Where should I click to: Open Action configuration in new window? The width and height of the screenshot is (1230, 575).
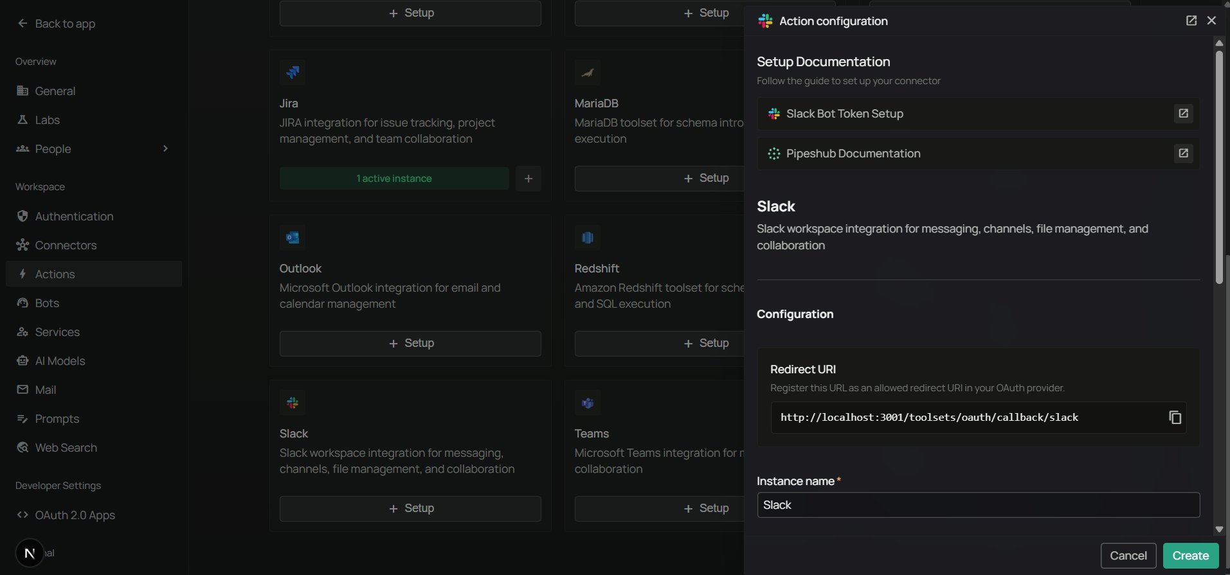click(x=1191, y=21)
